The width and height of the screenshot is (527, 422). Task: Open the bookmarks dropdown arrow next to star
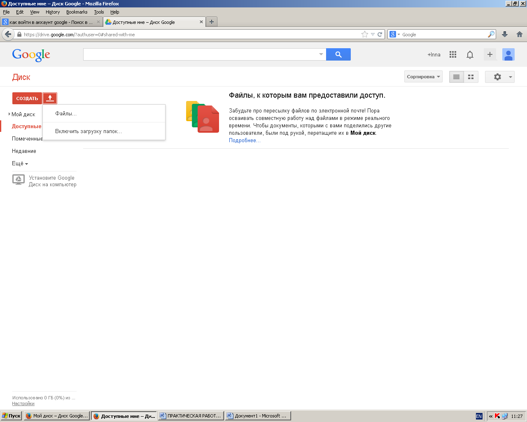(x=373, y=35)
